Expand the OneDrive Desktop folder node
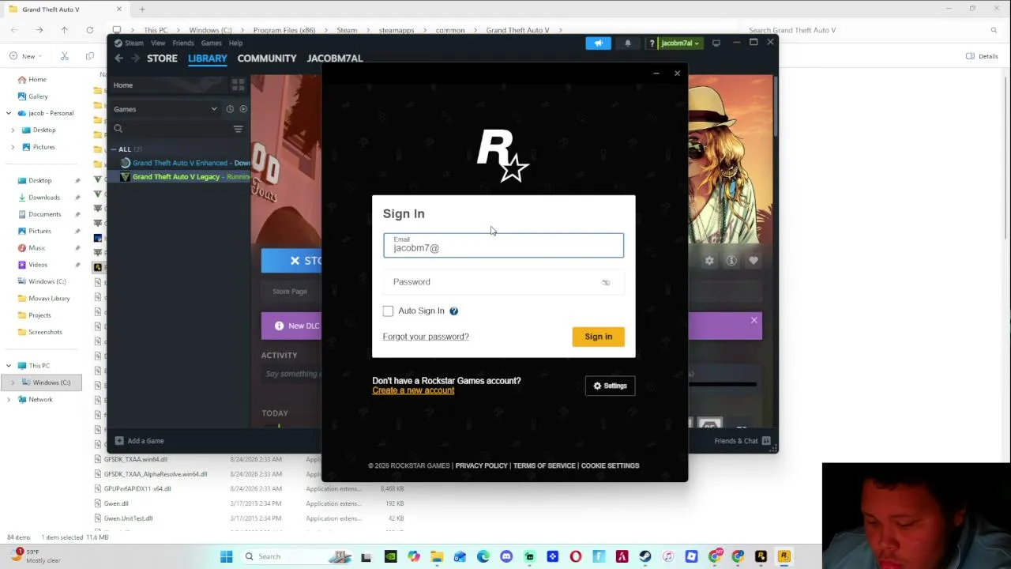Image resolution: width=1011 pixels, height=569 pixels. click(x=13, y=130)
